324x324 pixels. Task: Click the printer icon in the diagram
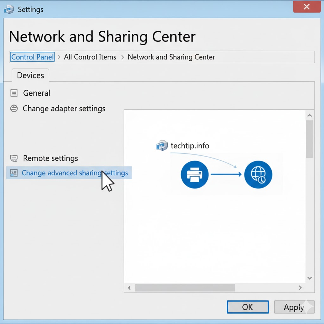[194, 174]
